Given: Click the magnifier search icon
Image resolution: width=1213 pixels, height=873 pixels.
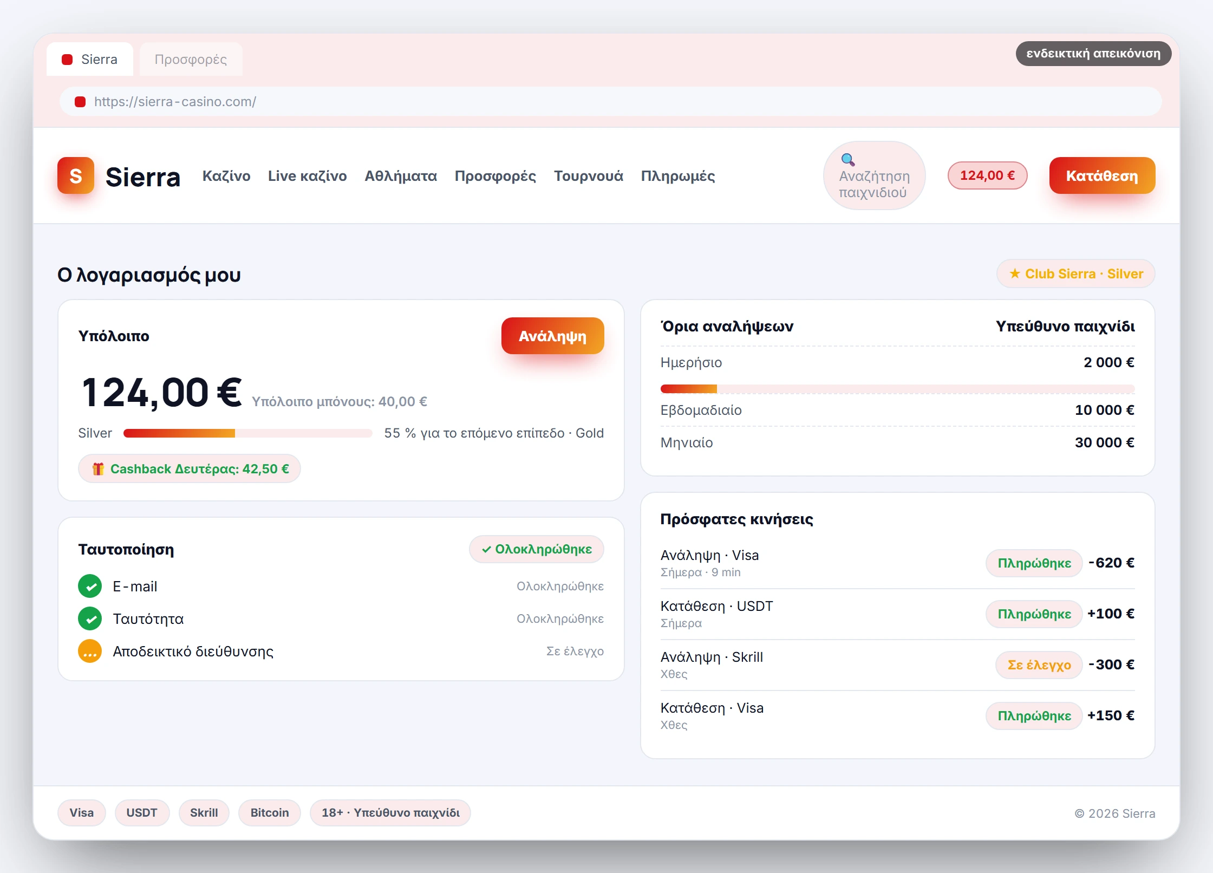Looking at the screenshot, I should point(847,160).
